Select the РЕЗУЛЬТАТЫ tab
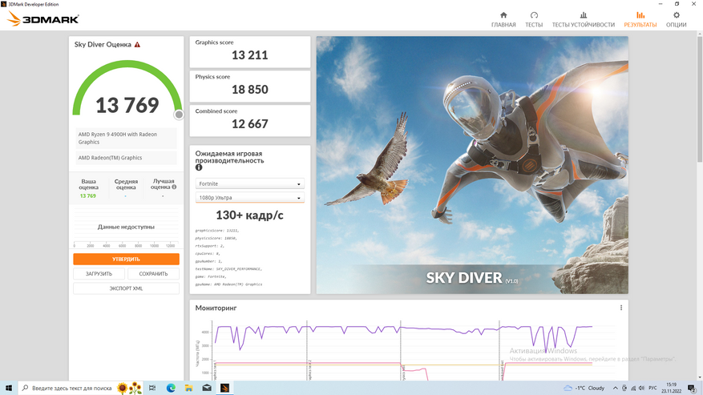Screen dimensions: 703x395 (x=640, y=20)
